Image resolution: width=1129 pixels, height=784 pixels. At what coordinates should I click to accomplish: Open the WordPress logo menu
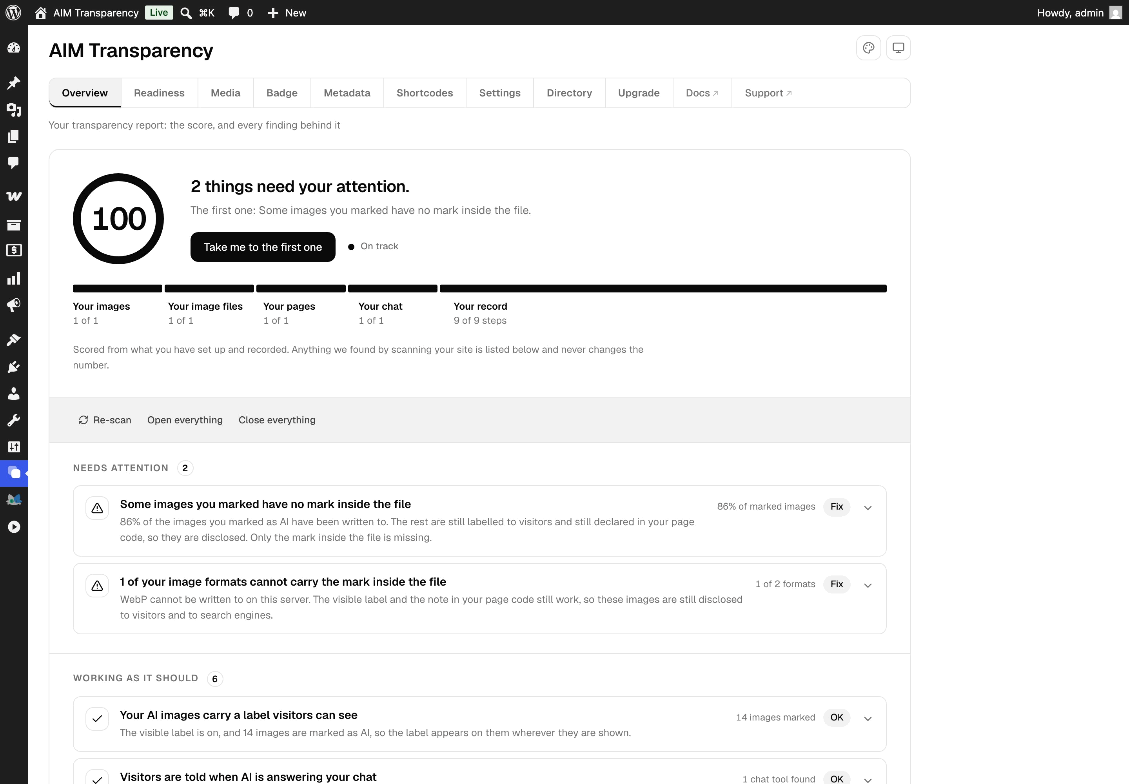13,12
